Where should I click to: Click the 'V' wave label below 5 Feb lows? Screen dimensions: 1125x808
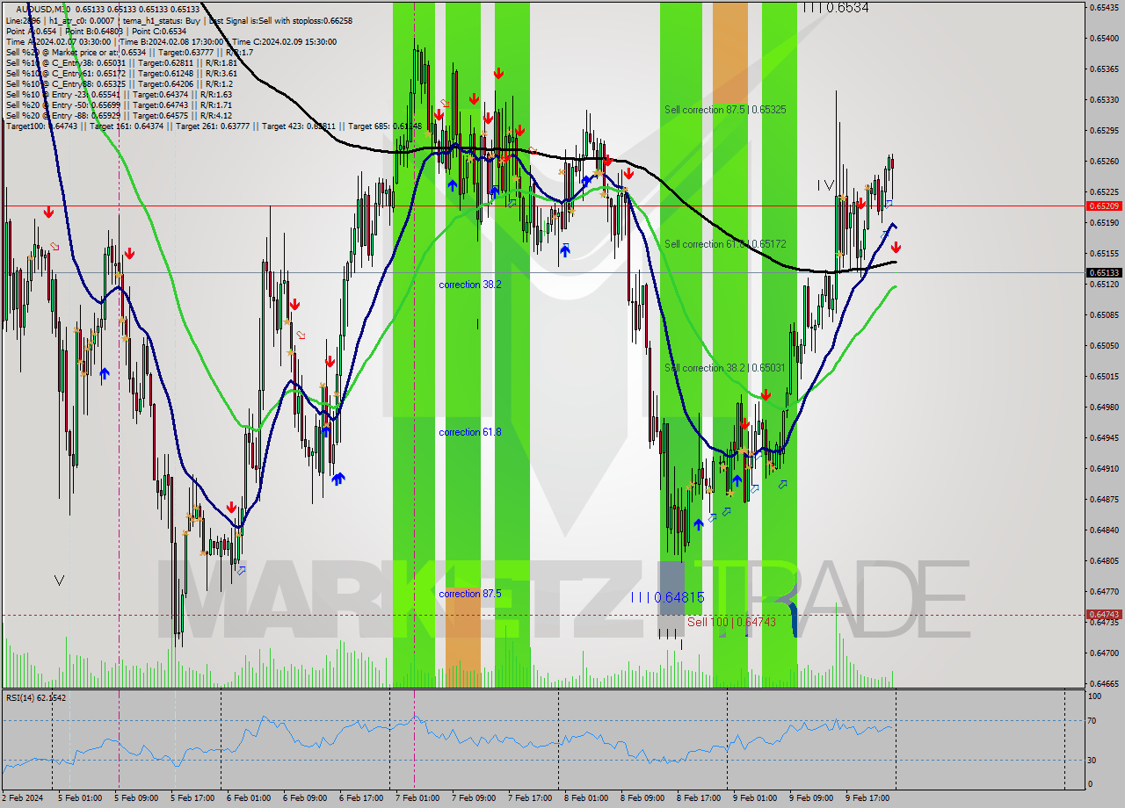click(59, 581)
